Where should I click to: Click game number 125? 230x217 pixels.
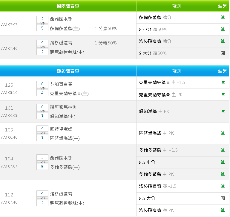[9, 85]
